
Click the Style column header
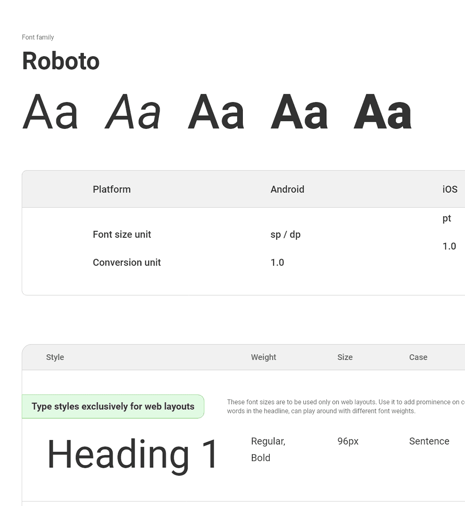pyautogui.click(x=55, y=357)
